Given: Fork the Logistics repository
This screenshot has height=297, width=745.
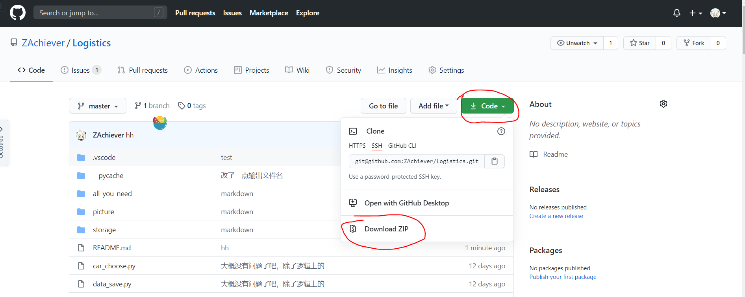Looking at the screenshot, I should (694, 43).
